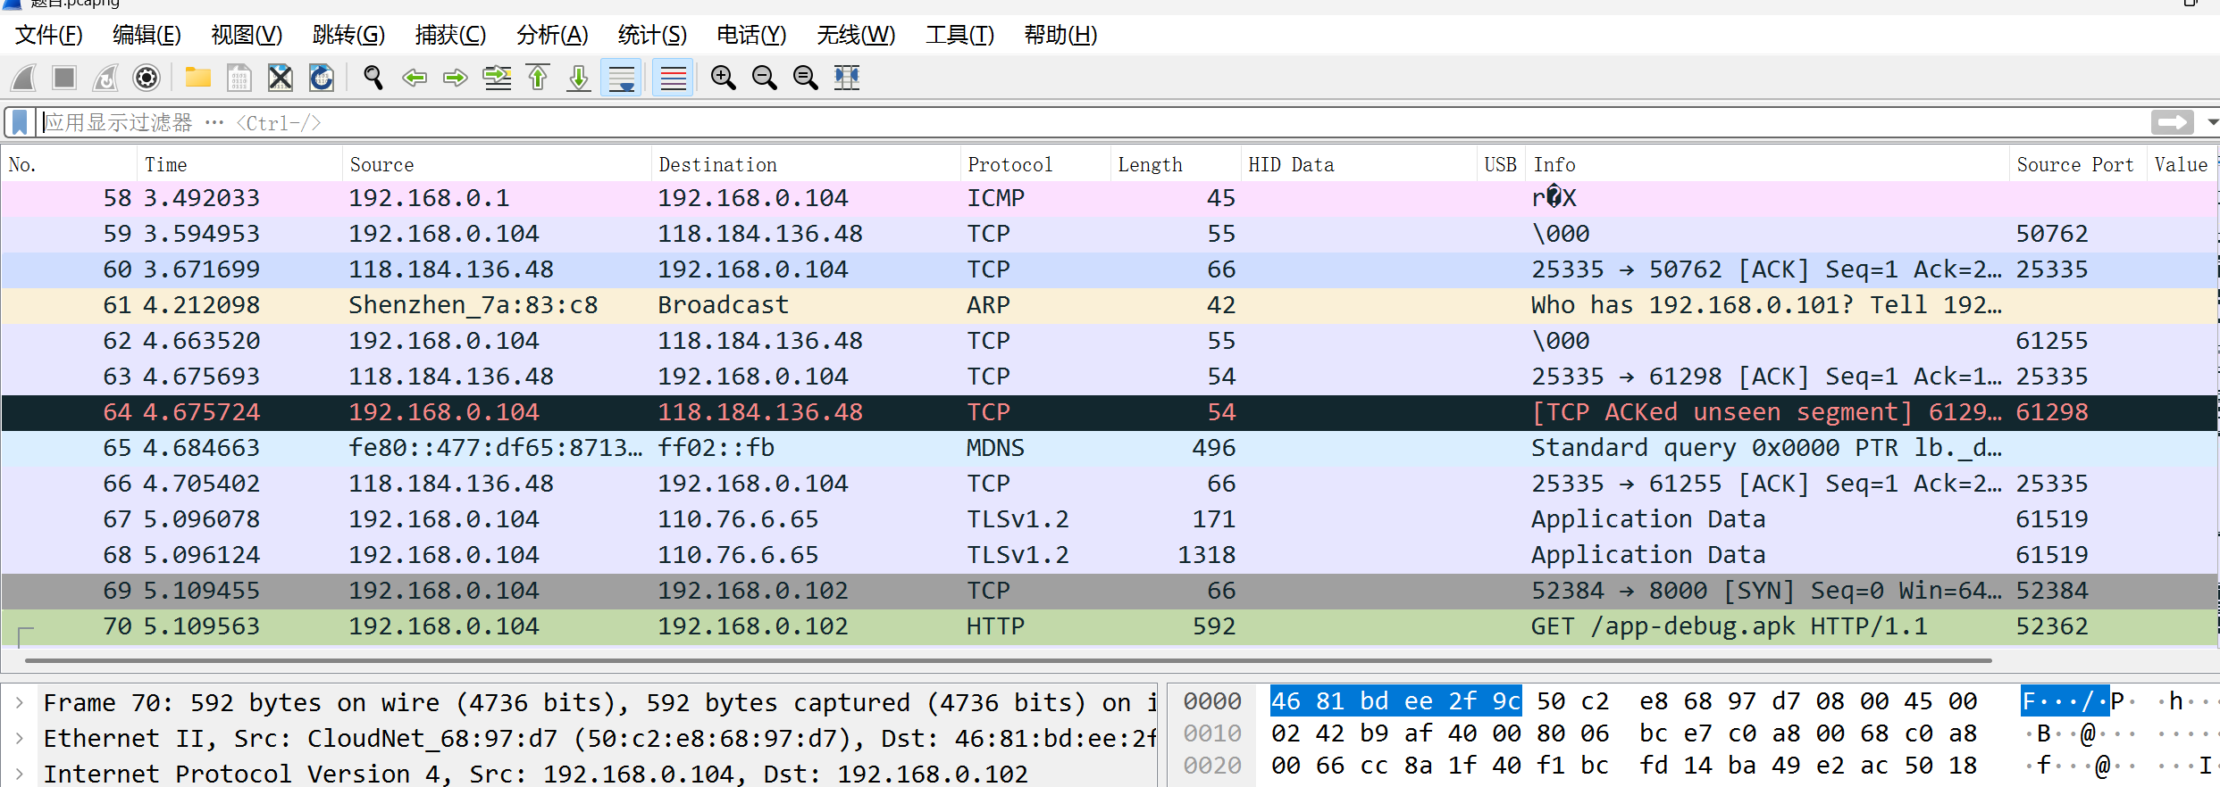The height and width of the screenshot is (787, 2220).
Task: Open a capture file via folder icon
Action: click(x=197, y=79)
